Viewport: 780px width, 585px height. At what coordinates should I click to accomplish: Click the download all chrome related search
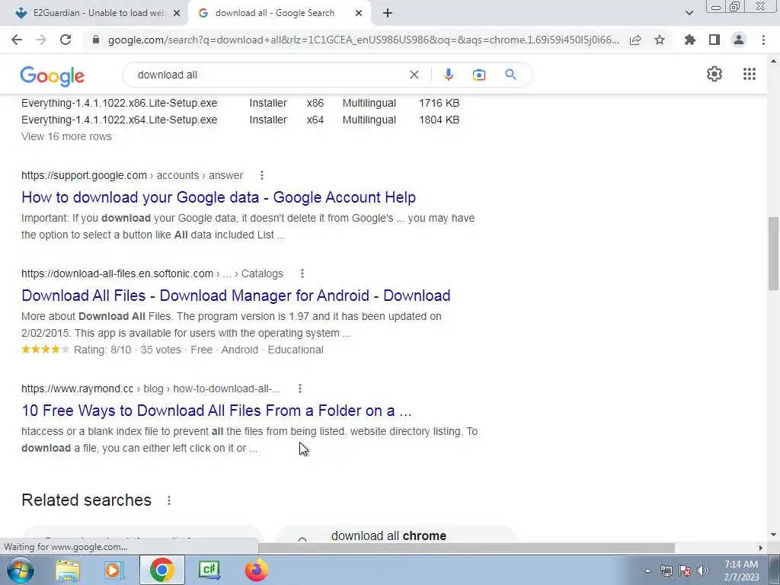pyautogui.click(x=388, y=535)
